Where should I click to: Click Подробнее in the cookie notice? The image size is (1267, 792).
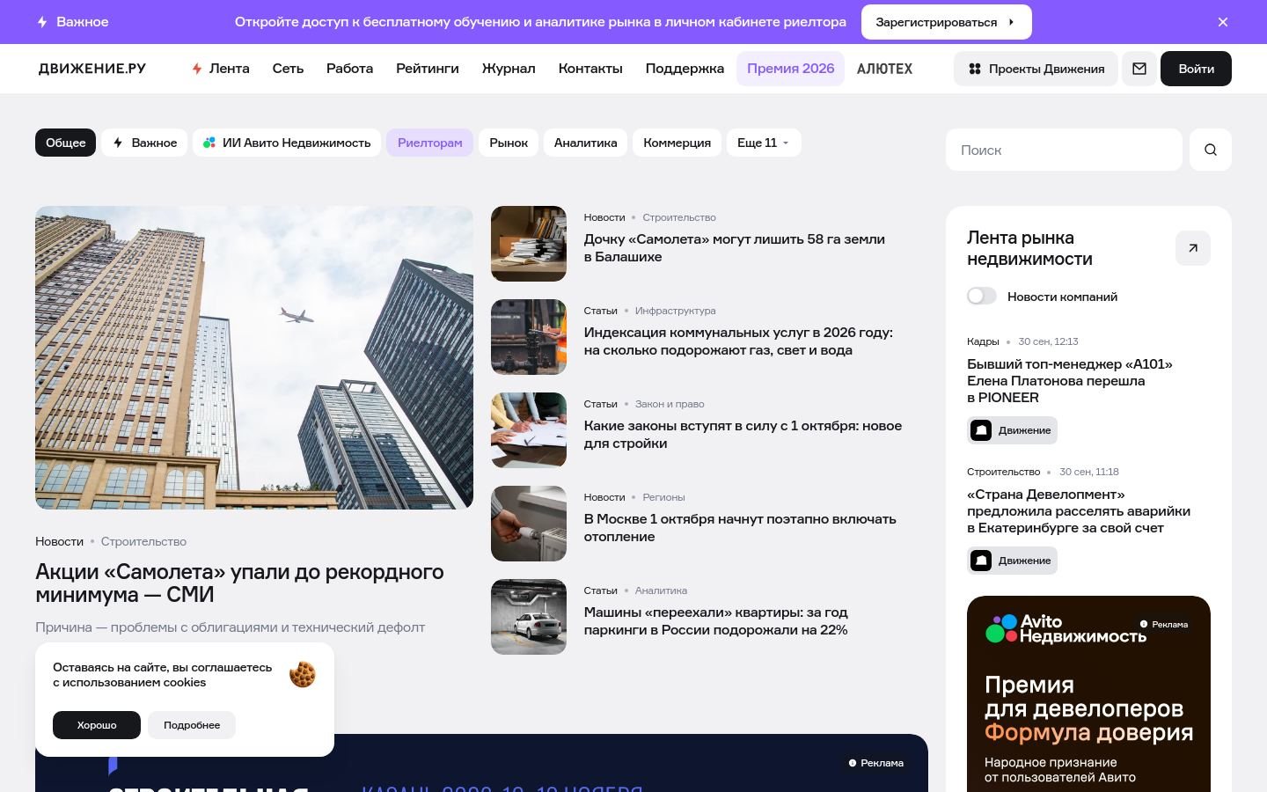[192, 725]
